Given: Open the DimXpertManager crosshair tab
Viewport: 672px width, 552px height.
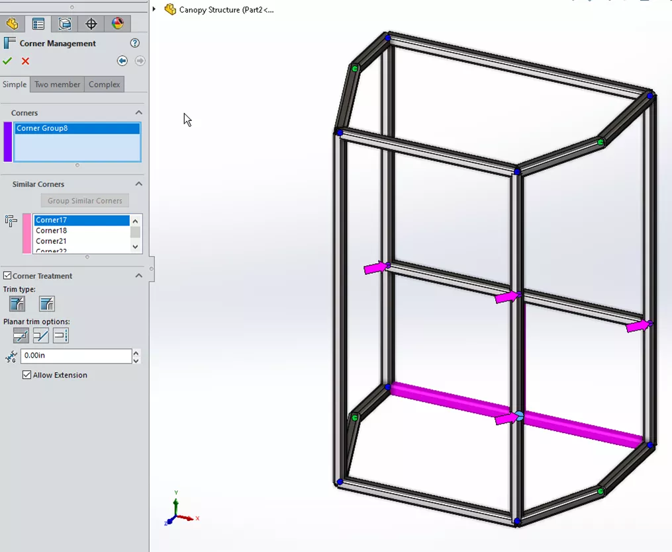Looking at the screenshot, I should tap(91, 24).
